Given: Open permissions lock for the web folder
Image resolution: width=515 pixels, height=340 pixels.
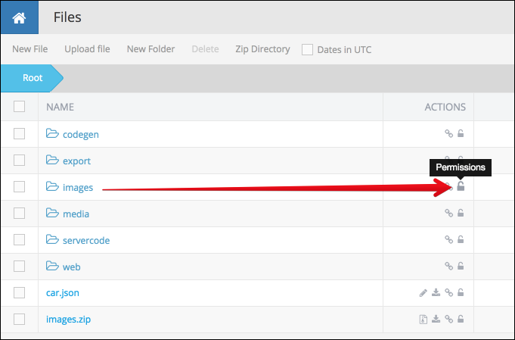Looking at the screenshot, I should click(461, 265).
